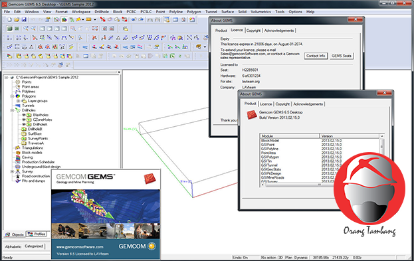The height and width of the screenshot is (261, 414).
Task: Expand the Layer groups node
Action: point(18,101)
